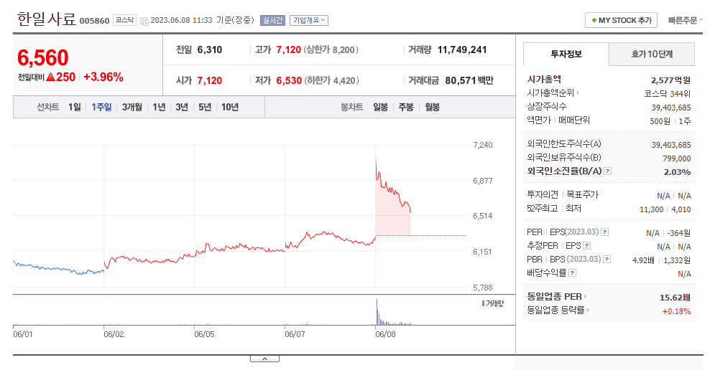Open help icon next to 추정PER EPS
Image resolution: width=710 pixels, height=370 pixels.
pos(587,246)
